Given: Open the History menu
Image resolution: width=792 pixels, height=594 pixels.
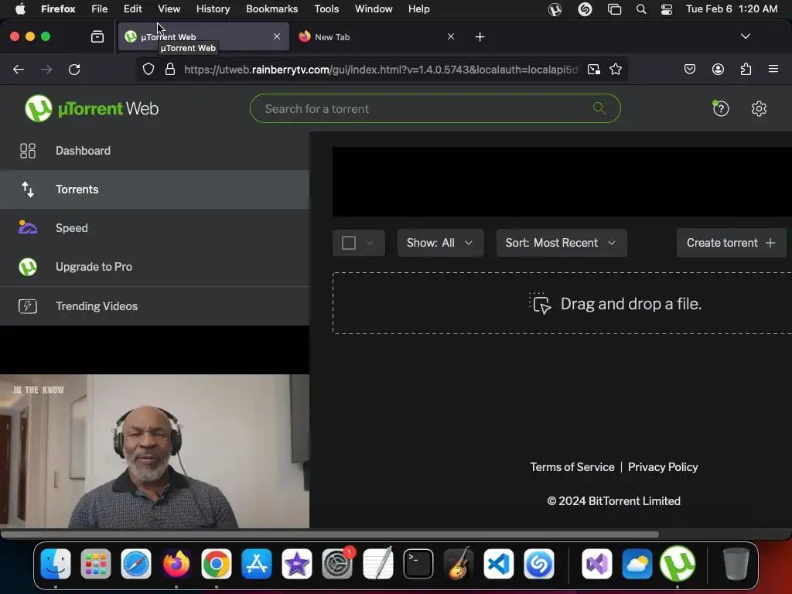Looking at the screenshot, I should (x=213, y=9).
